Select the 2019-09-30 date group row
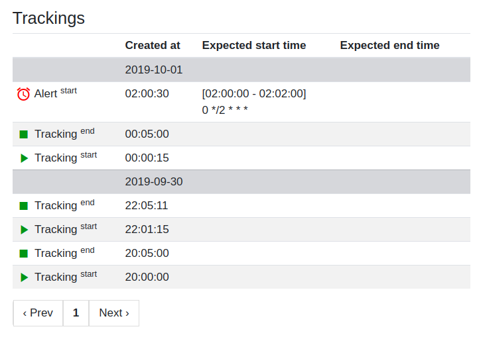481x341 pixels. [241, 182]
